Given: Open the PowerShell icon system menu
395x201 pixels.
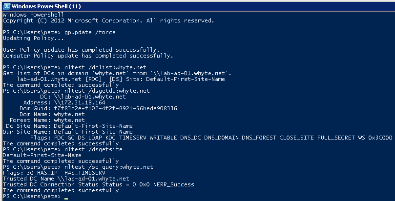Looking at the screenshot, I should click(x=6, y=6).
